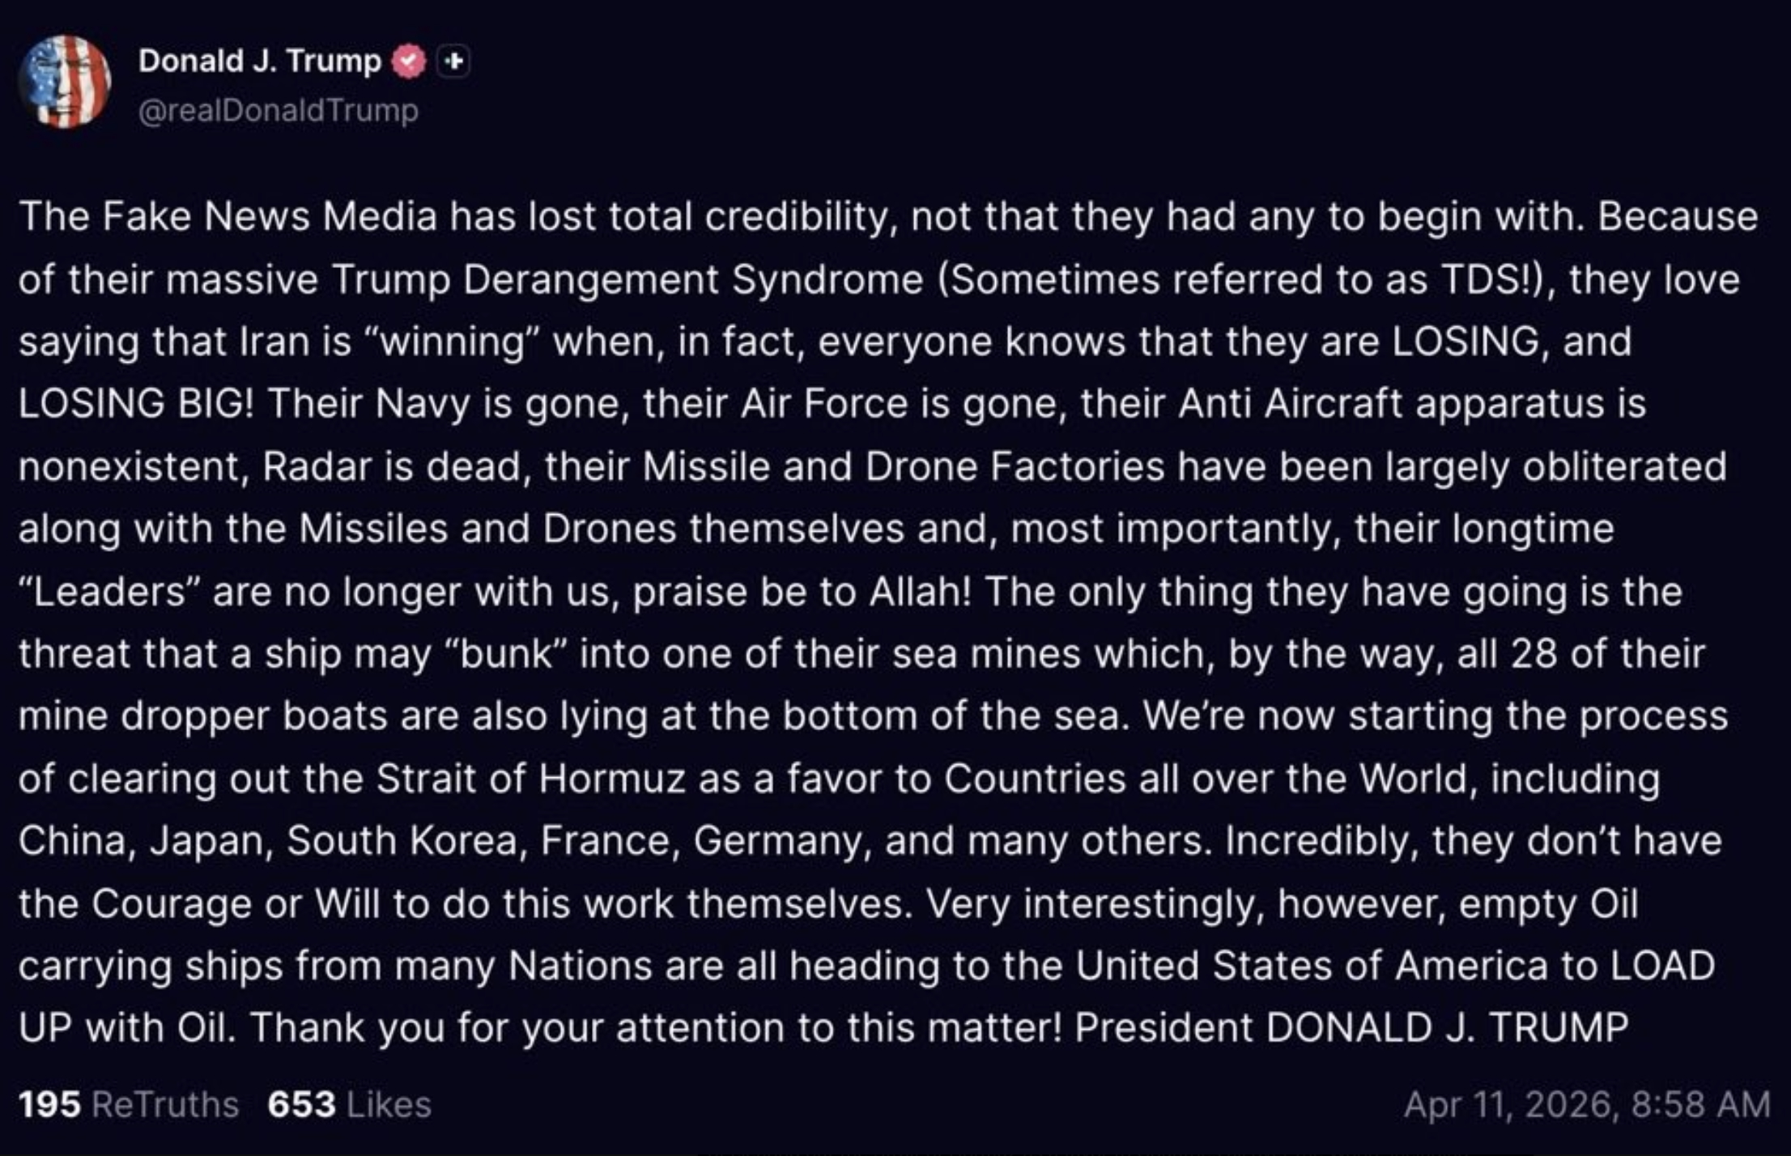Screen dimensions: 1791x1156
Task: View the 195 ReTruths count
Action: (x=49, y=1104)
